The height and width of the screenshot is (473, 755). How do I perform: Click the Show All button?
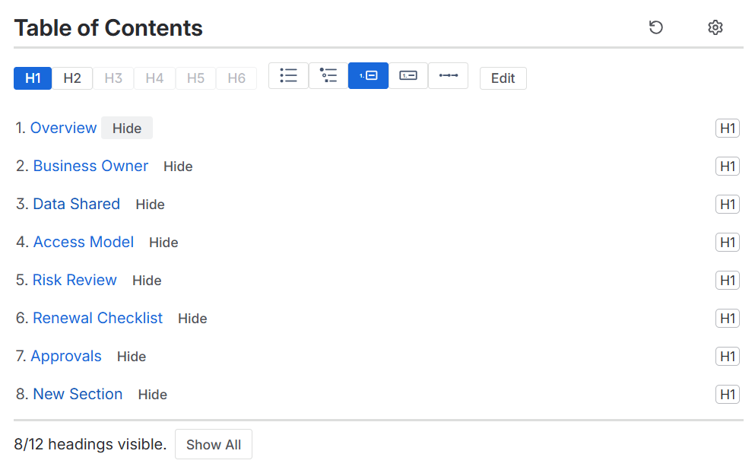214,445
